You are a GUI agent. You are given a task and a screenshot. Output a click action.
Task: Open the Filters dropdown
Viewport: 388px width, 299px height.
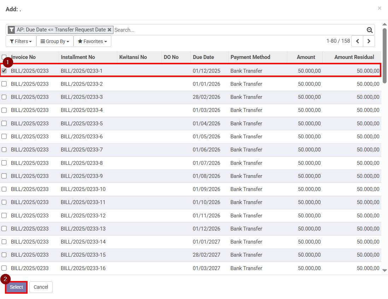[21, 41]
